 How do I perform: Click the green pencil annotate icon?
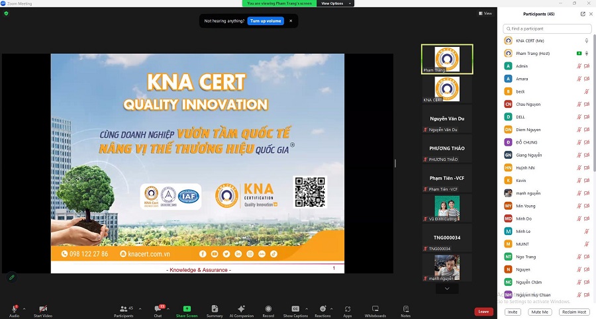[12, 277]
